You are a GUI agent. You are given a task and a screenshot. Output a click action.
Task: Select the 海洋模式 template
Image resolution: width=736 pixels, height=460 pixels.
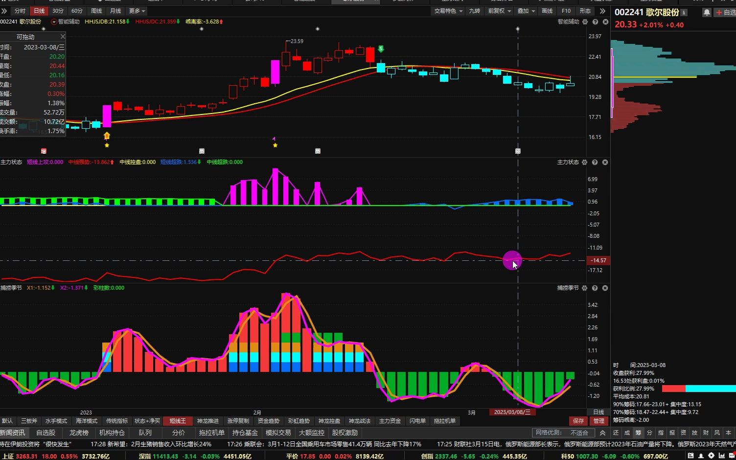pos(87,421)
